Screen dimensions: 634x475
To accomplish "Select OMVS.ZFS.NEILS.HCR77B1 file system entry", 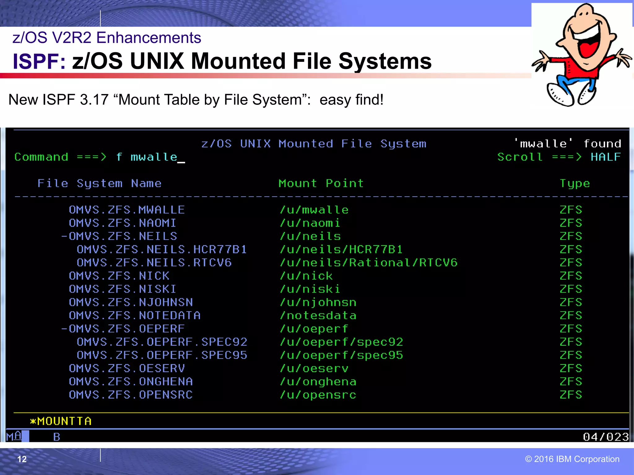I will coord(162,250).
